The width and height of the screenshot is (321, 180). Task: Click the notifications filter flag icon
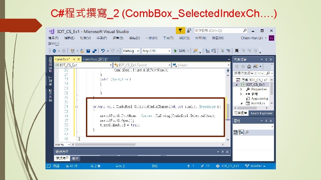pos(180,31)
